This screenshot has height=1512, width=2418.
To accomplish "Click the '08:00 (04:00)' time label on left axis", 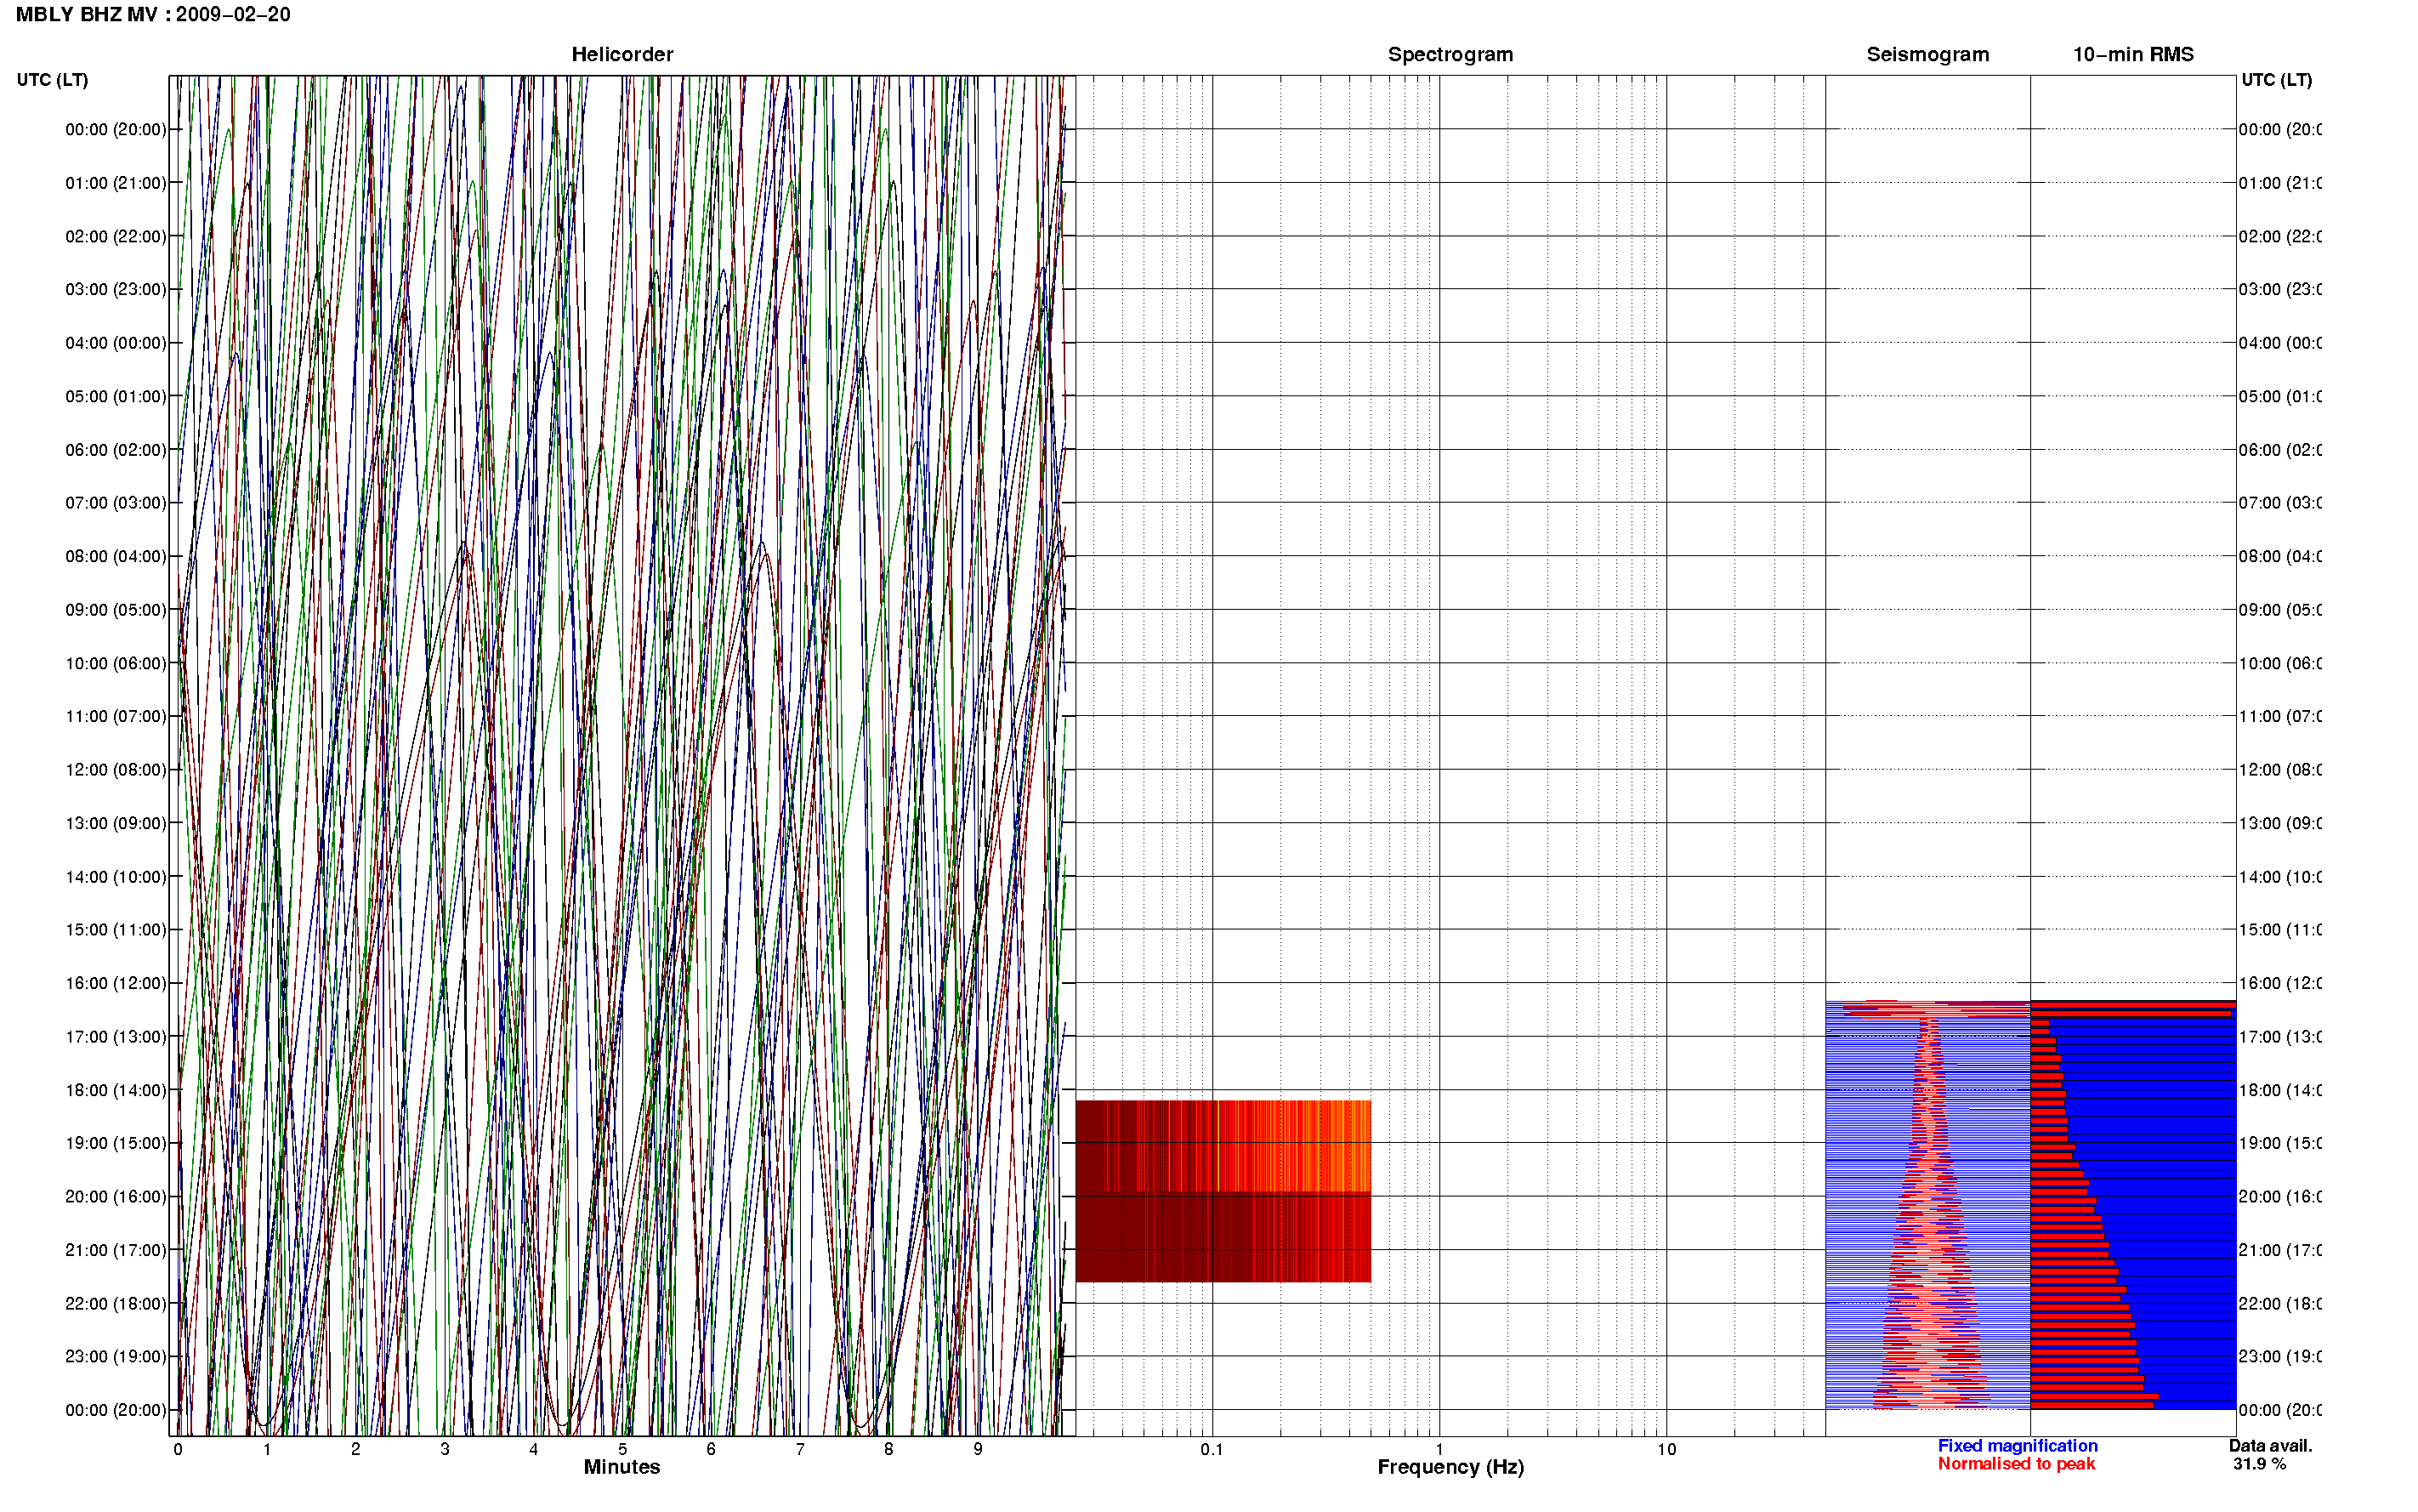I will (x=116, y=557).
